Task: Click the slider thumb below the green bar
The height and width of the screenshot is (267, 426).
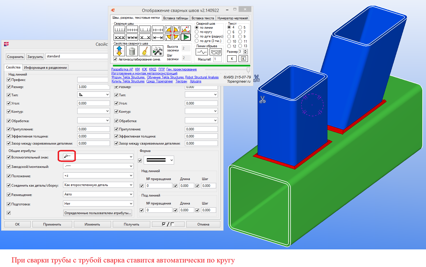Action: 248,70
